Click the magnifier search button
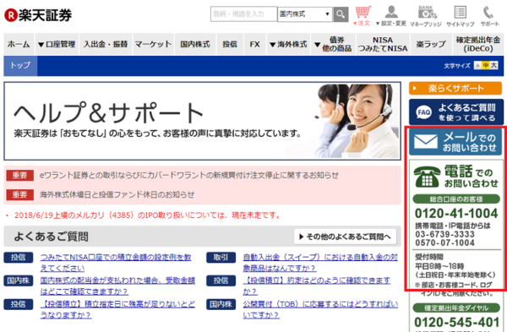The width and height of the screenshot is (507, 332). [x=341, y=14]
